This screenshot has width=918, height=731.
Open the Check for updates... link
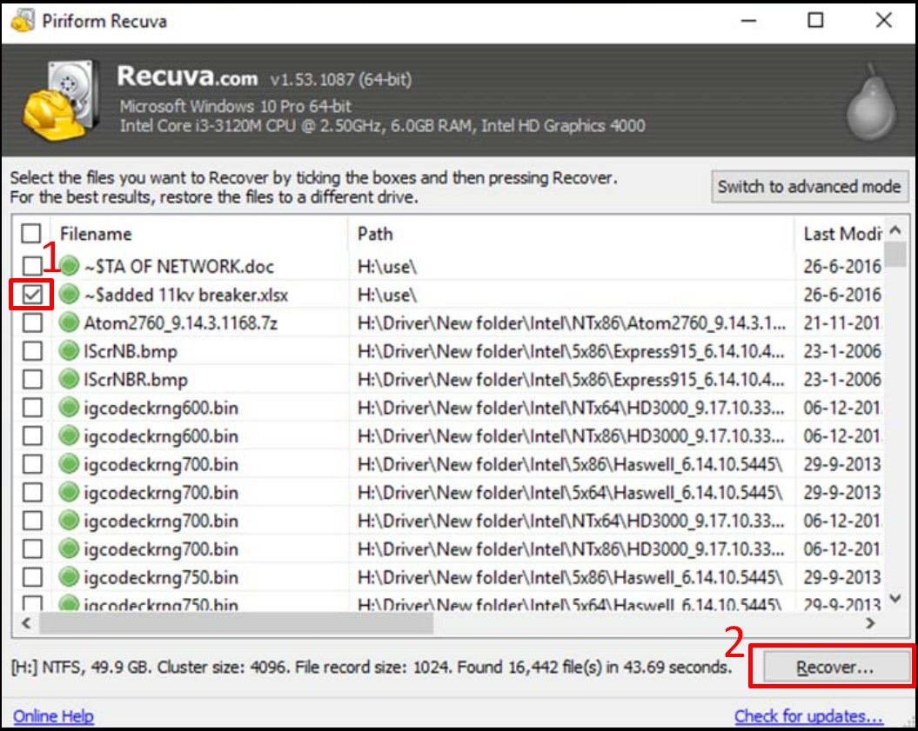pos(808,716)
